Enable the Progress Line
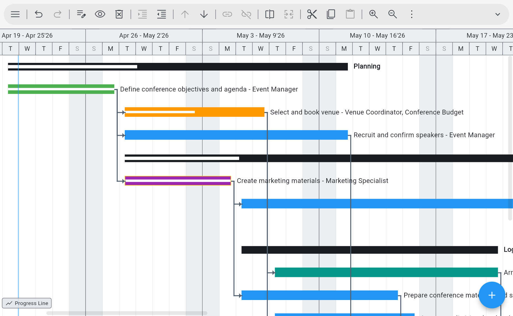This screenshot has height=316, width=513. pos(27,303)
